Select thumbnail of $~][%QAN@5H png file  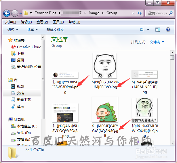pos(65,113)
